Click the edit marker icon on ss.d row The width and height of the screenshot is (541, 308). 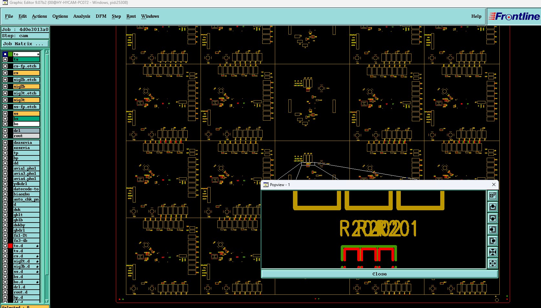[x=37, y=272]
